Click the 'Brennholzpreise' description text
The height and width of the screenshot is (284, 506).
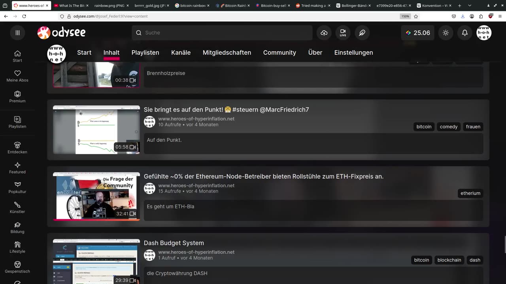click(166, 73)
